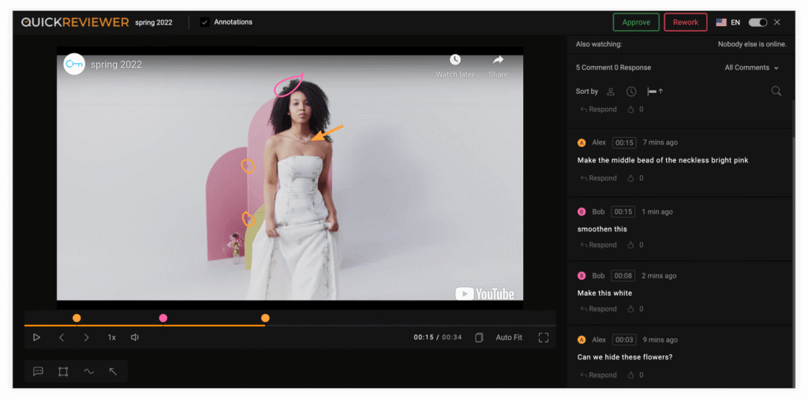
Task: Change the 1x playback speed
Action: pyautogui.click(x=112, y=337)
